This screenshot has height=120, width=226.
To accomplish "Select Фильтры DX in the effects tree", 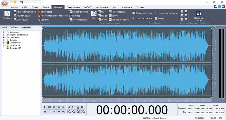I will point(15,45).
